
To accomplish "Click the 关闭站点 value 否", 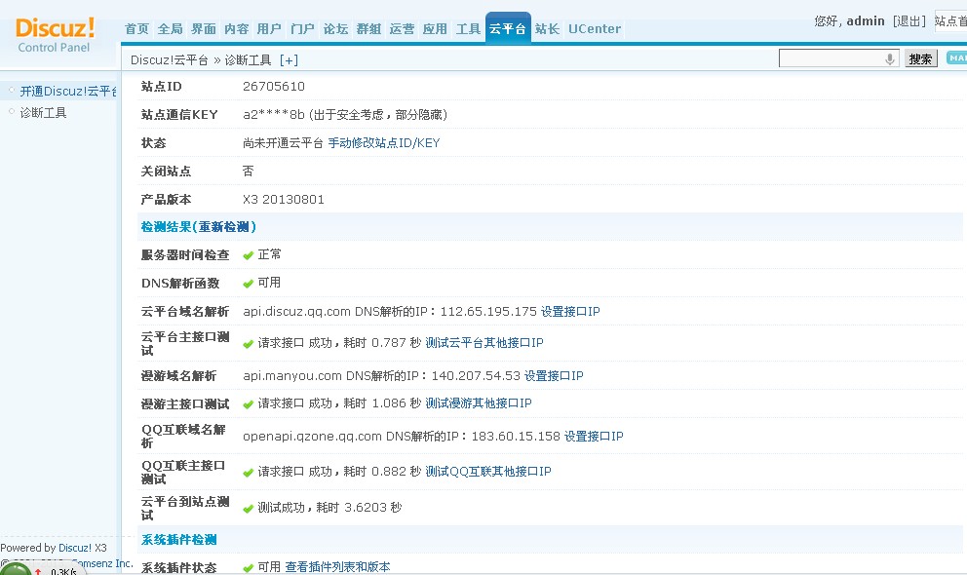I will (248, 172).
